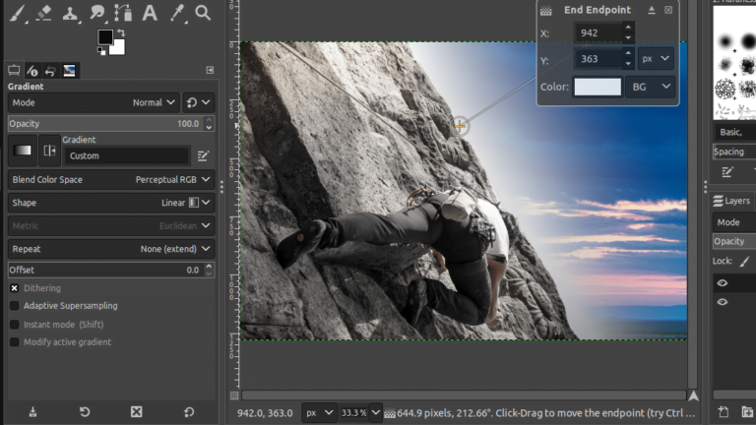Decrease the End Endpoint Y value
756x425 pixels.
[628, 64]
